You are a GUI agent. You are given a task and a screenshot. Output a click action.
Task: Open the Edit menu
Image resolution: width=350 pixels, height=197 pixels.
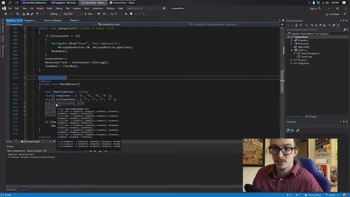[x=17, y=8]
